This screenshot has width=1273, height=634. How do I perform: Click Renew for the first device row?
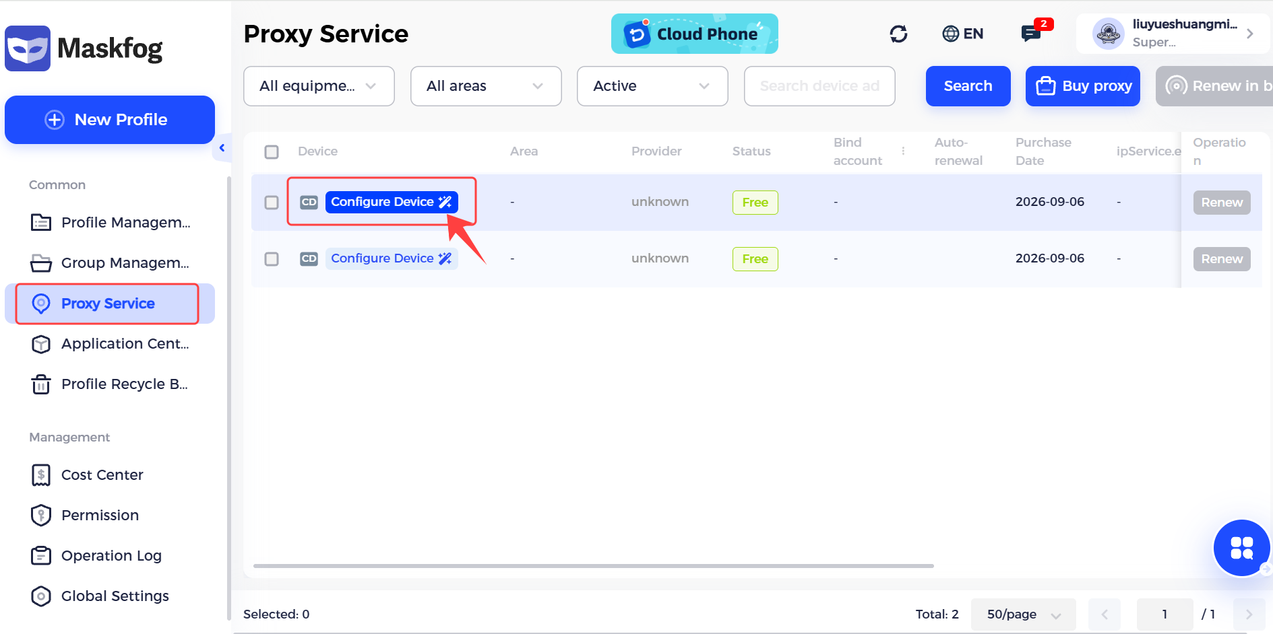1222,203
